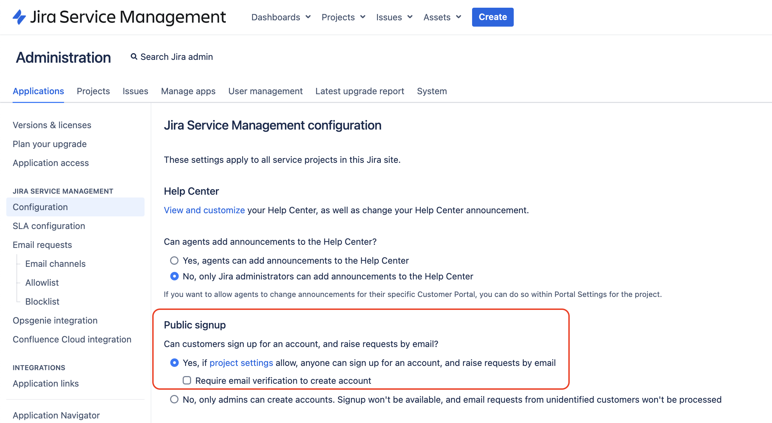
Task: Switch to the User management tab
Action: pos(265,91)
